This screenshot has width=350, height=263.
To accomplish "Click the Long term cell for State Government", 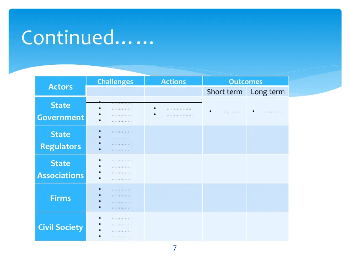I will pyautogui.click(x=268, y=111).
